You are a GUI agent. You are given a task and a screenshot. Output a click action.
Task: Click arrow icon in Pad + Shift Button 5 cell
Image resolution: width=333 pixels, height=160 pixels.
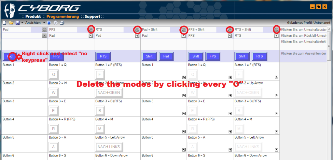(x=183, y=150)
